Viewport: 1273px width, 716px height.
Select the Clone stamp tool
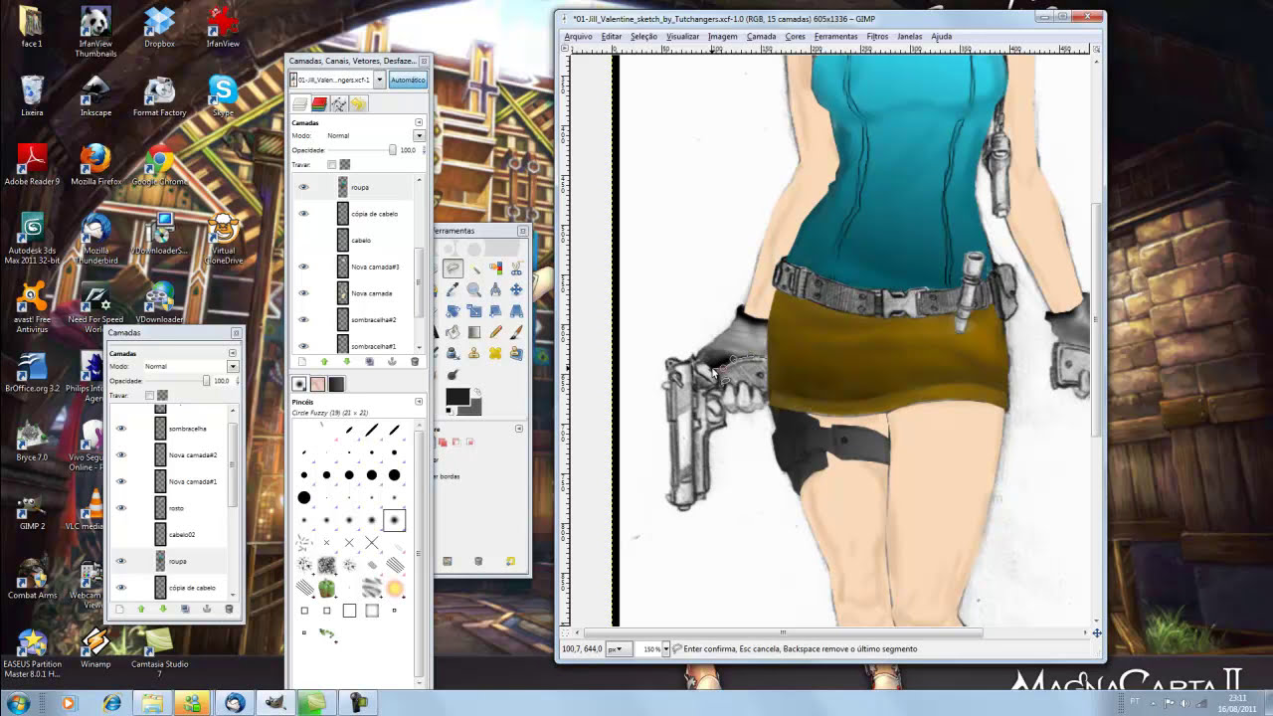pos(474,353)
